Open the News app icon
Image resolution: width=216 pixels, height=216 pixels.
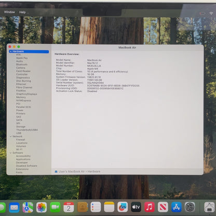(x=163, y=207)
